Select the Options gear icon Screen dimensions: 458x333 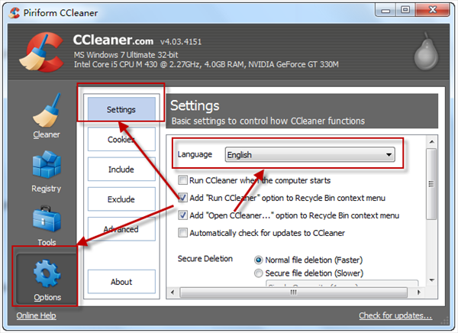pyautogui.click(x=47, y=273)
